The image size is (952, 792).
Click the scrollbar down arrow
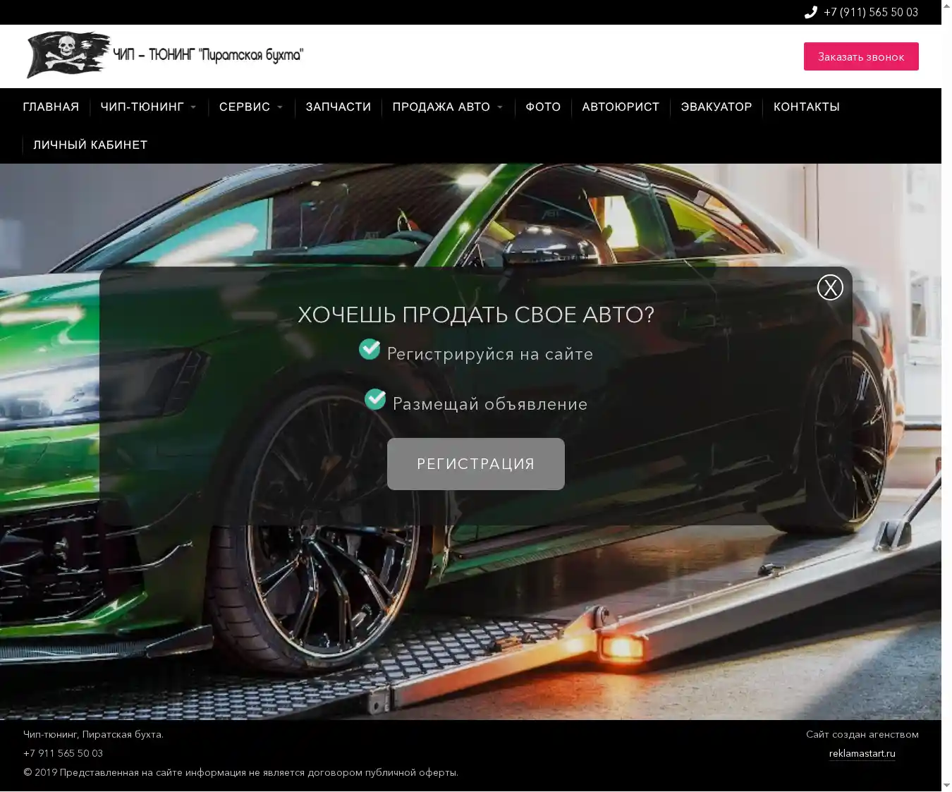tap(946, 785)
